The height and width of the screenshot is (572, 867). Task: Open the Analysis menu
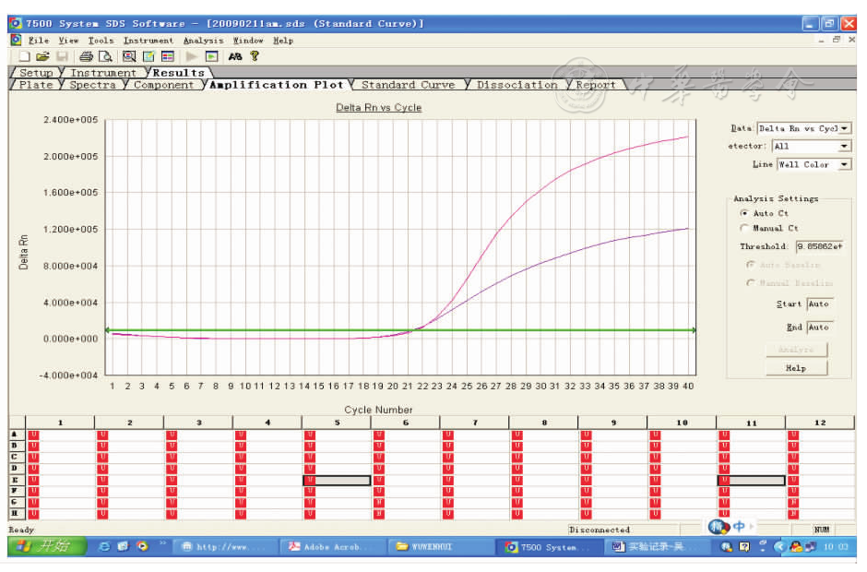coord(203,41)
